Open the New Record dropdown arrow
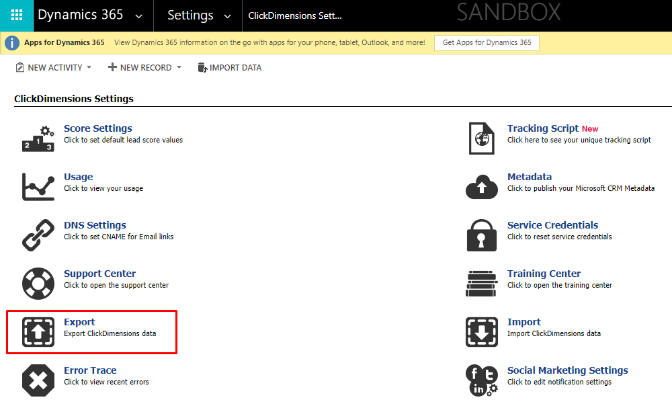The height and width of the screenshot is (408, 672). point(179,68)
